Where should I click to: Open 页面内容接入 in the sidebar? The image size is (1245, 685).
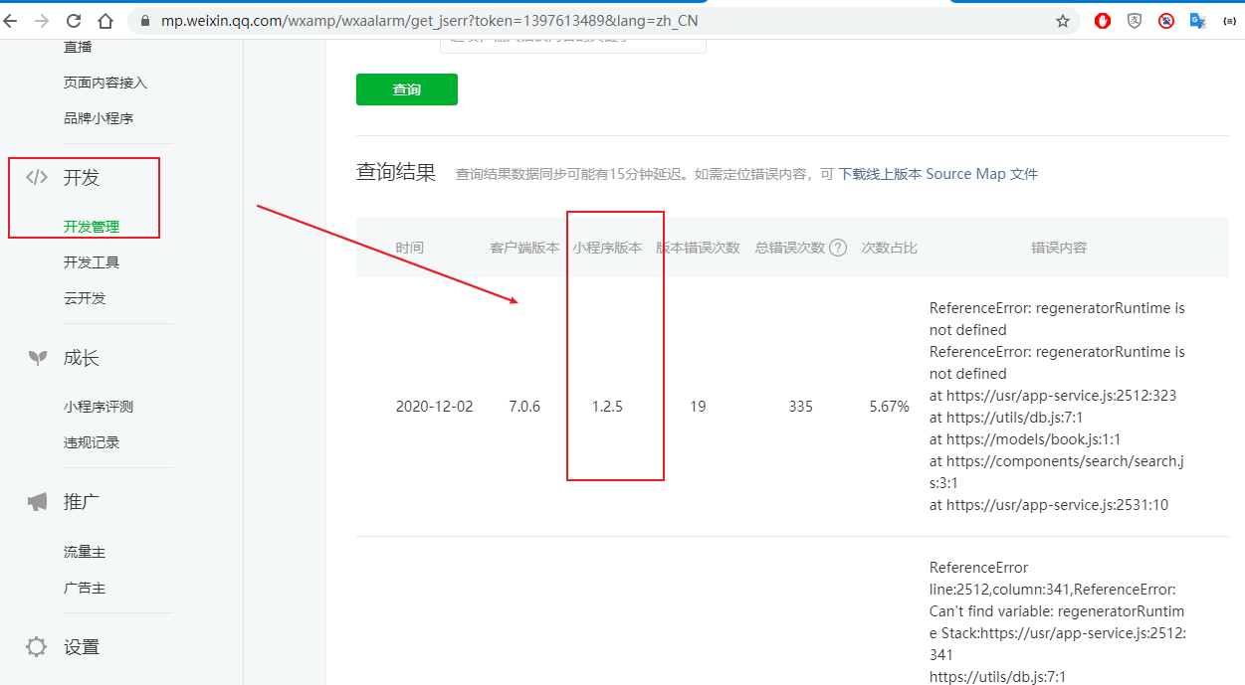105,83
